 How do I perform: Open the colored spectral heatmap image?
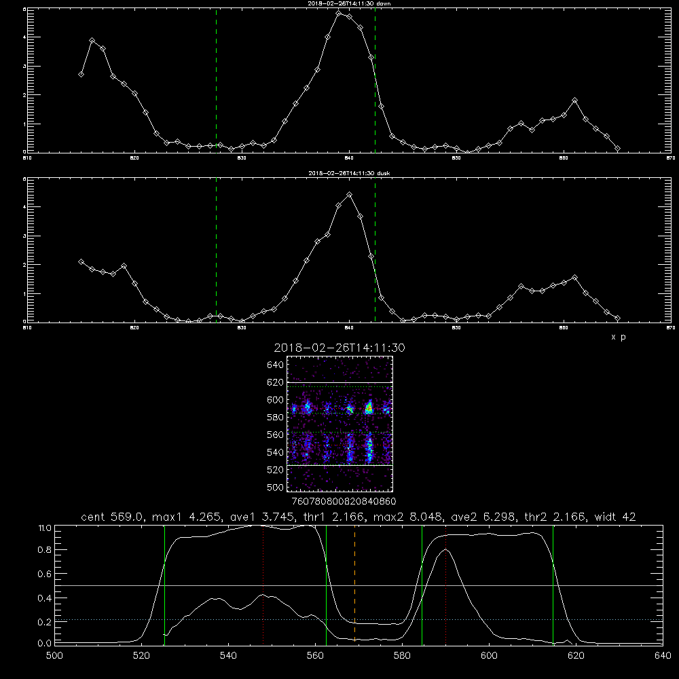pos(339,424)
